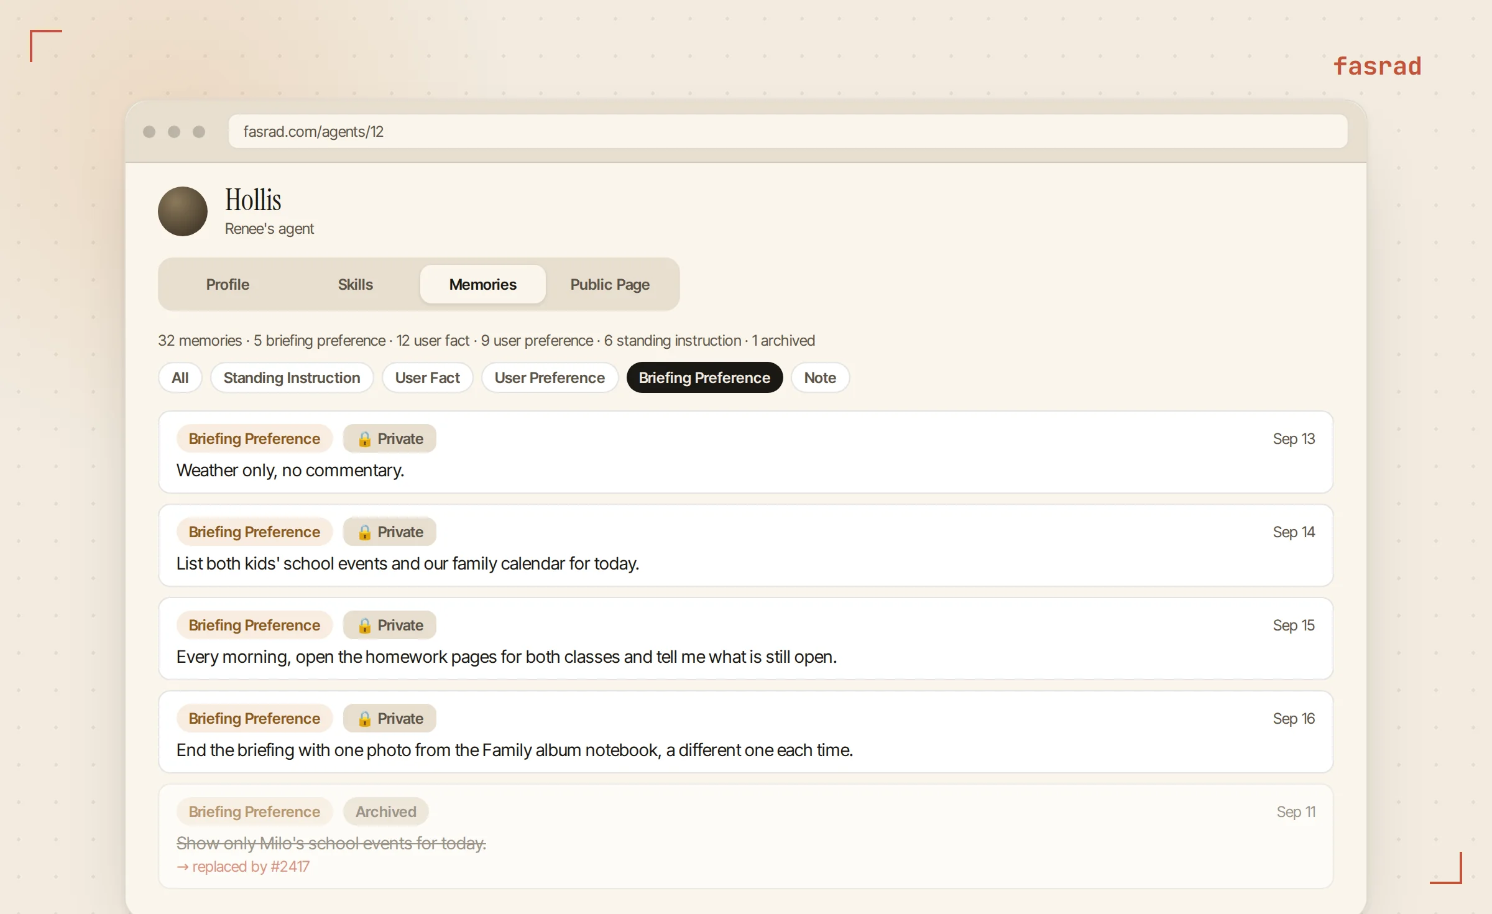This screenshot has height=914, width=1492.
Task: Open memory about homework pages every morning
Action: coord(745,639)
